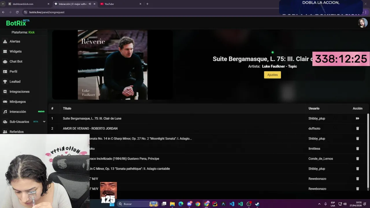
Task: Open the Referidos people icon
Action: click(5, 132)
